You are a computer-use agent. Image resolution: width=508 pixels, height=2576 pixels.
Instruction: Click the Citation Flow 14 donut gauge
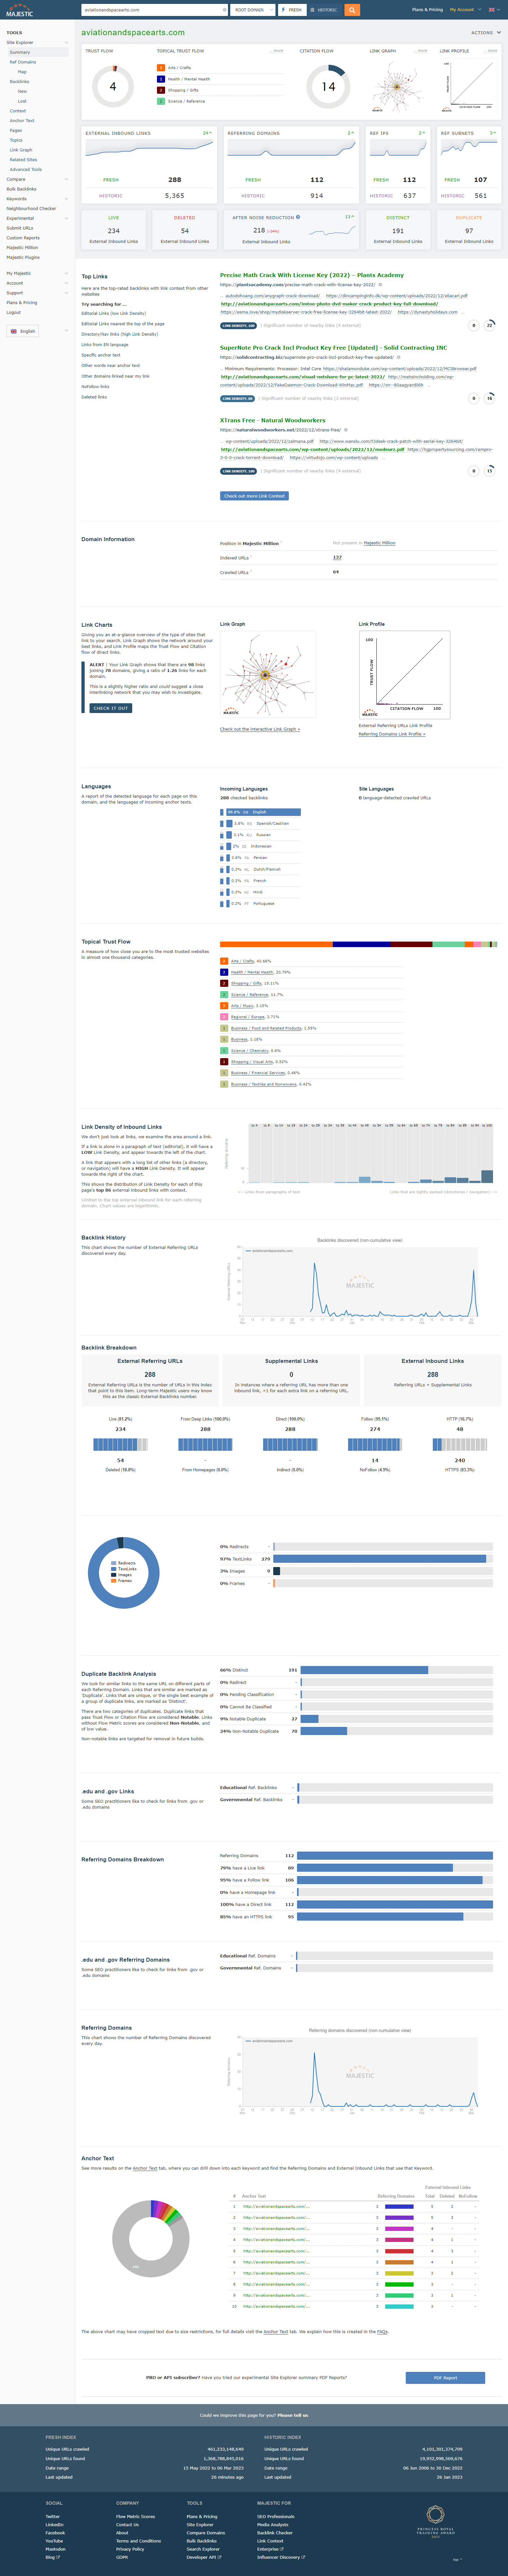[328, 87]
